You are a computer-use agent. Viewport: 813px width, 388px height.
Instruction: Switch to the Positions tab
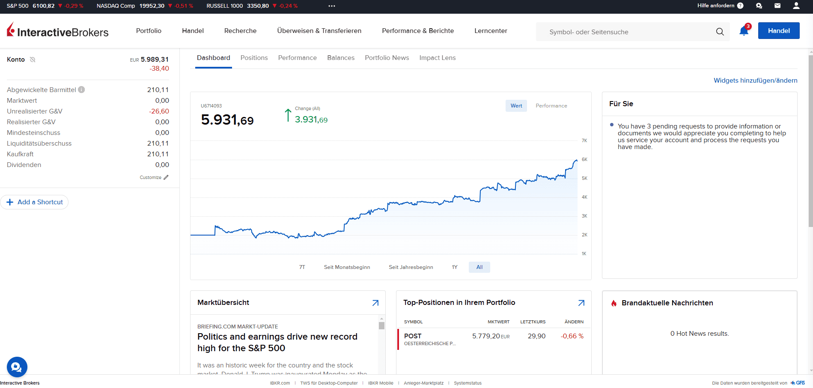(254, 58)
